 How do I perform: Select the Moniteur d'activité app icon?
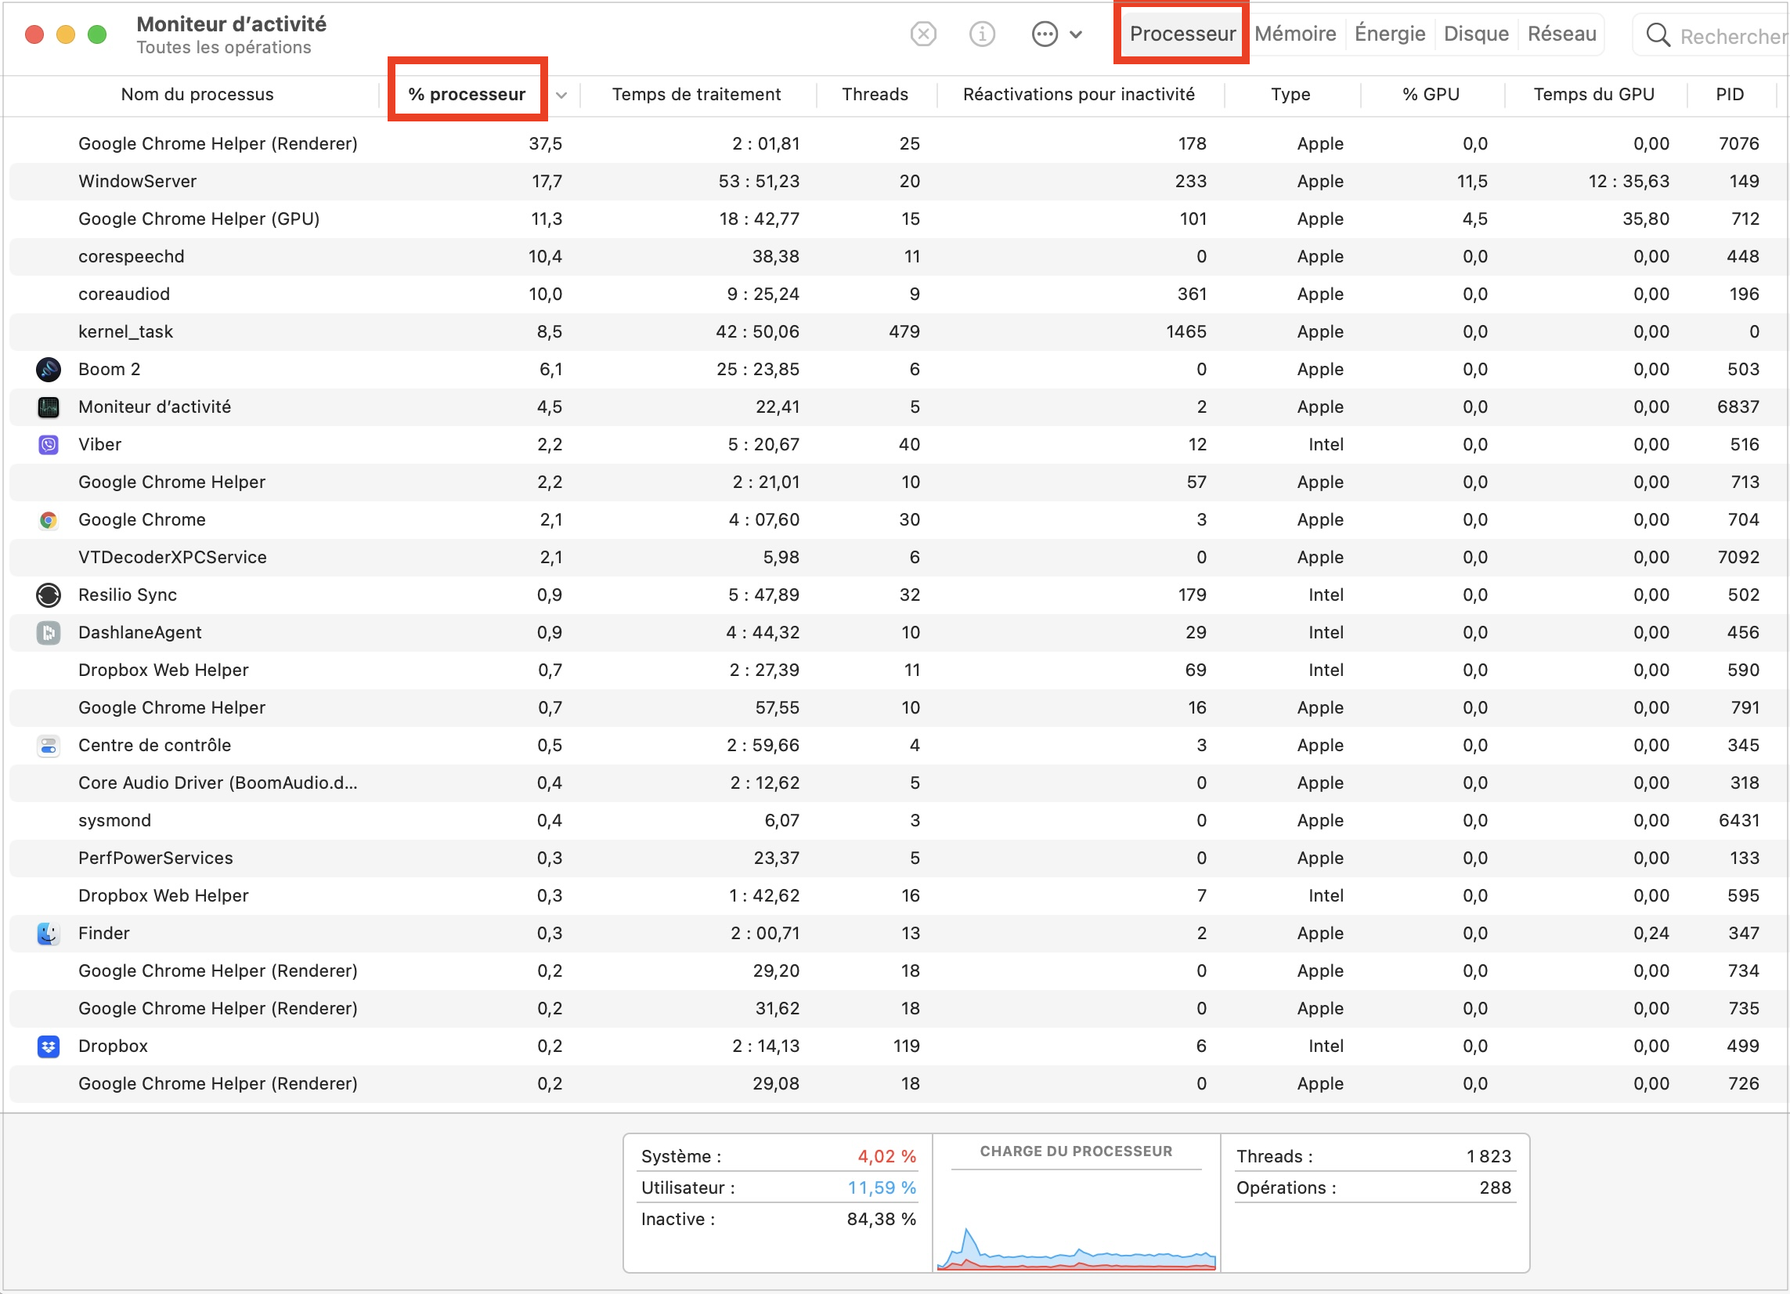pyautogui.click(x=48, y=407)
